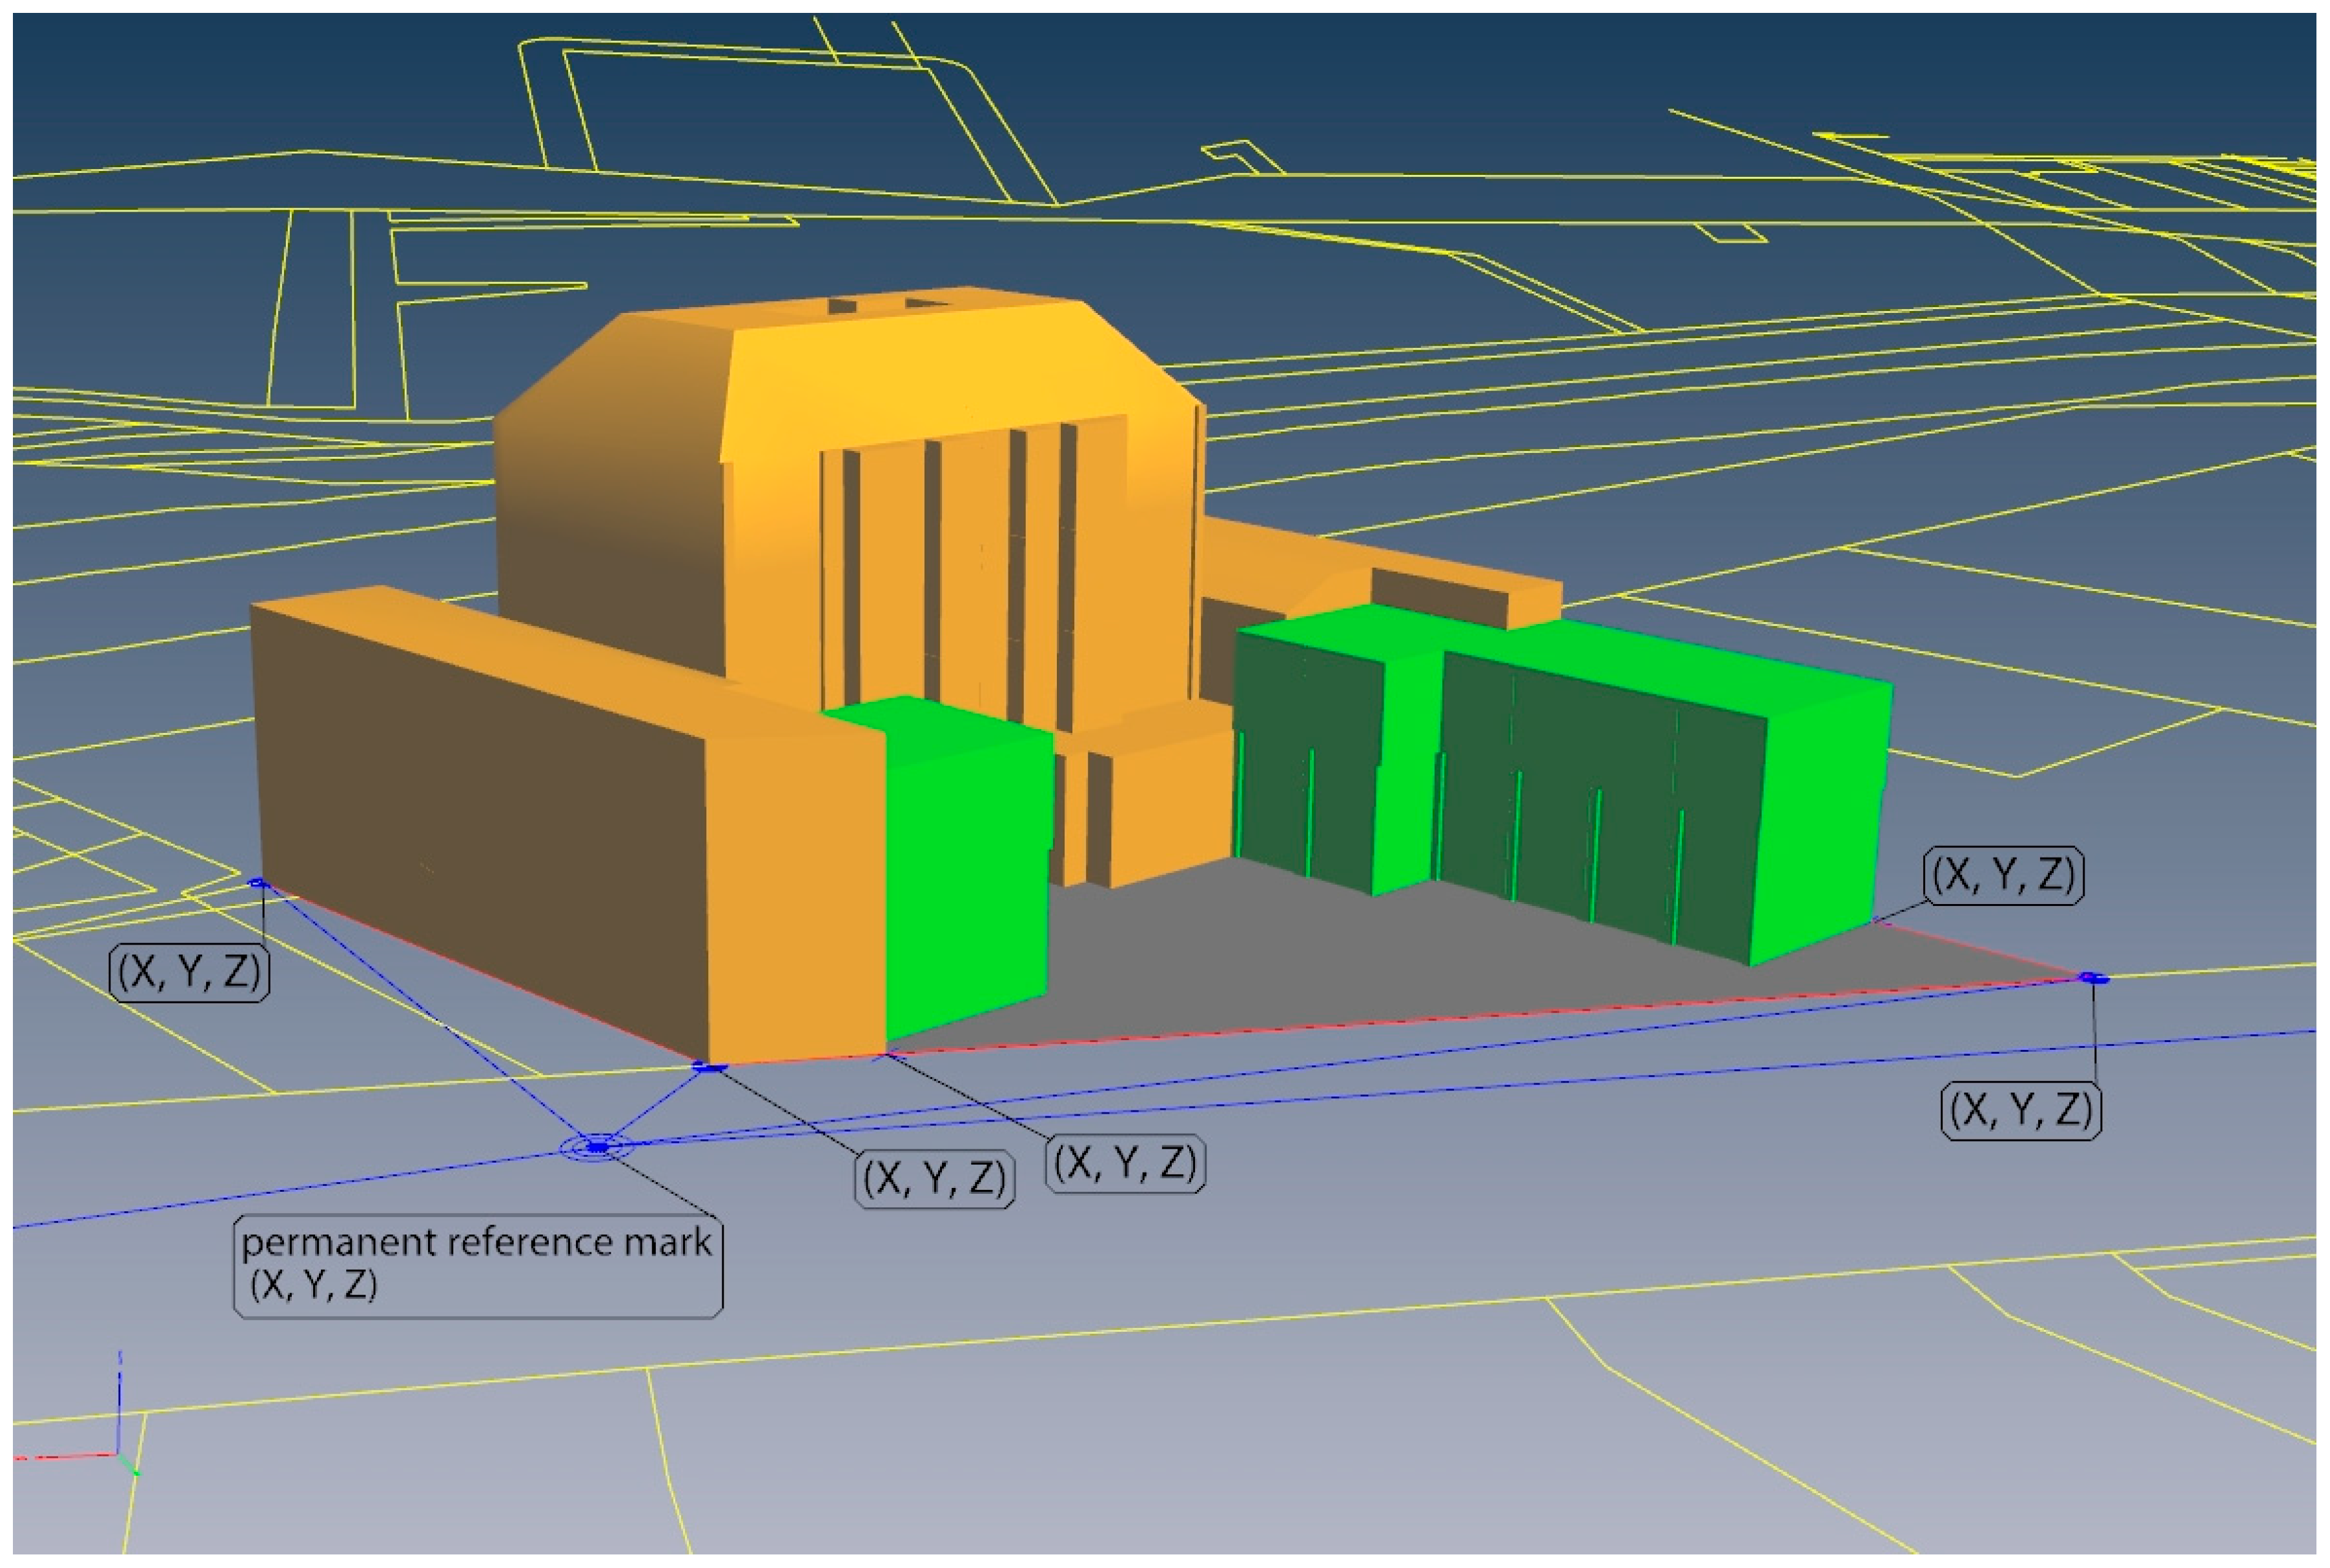
Task: Click the (X, Y, Z) label nearest reference mark
Action: pos(934,1179)
